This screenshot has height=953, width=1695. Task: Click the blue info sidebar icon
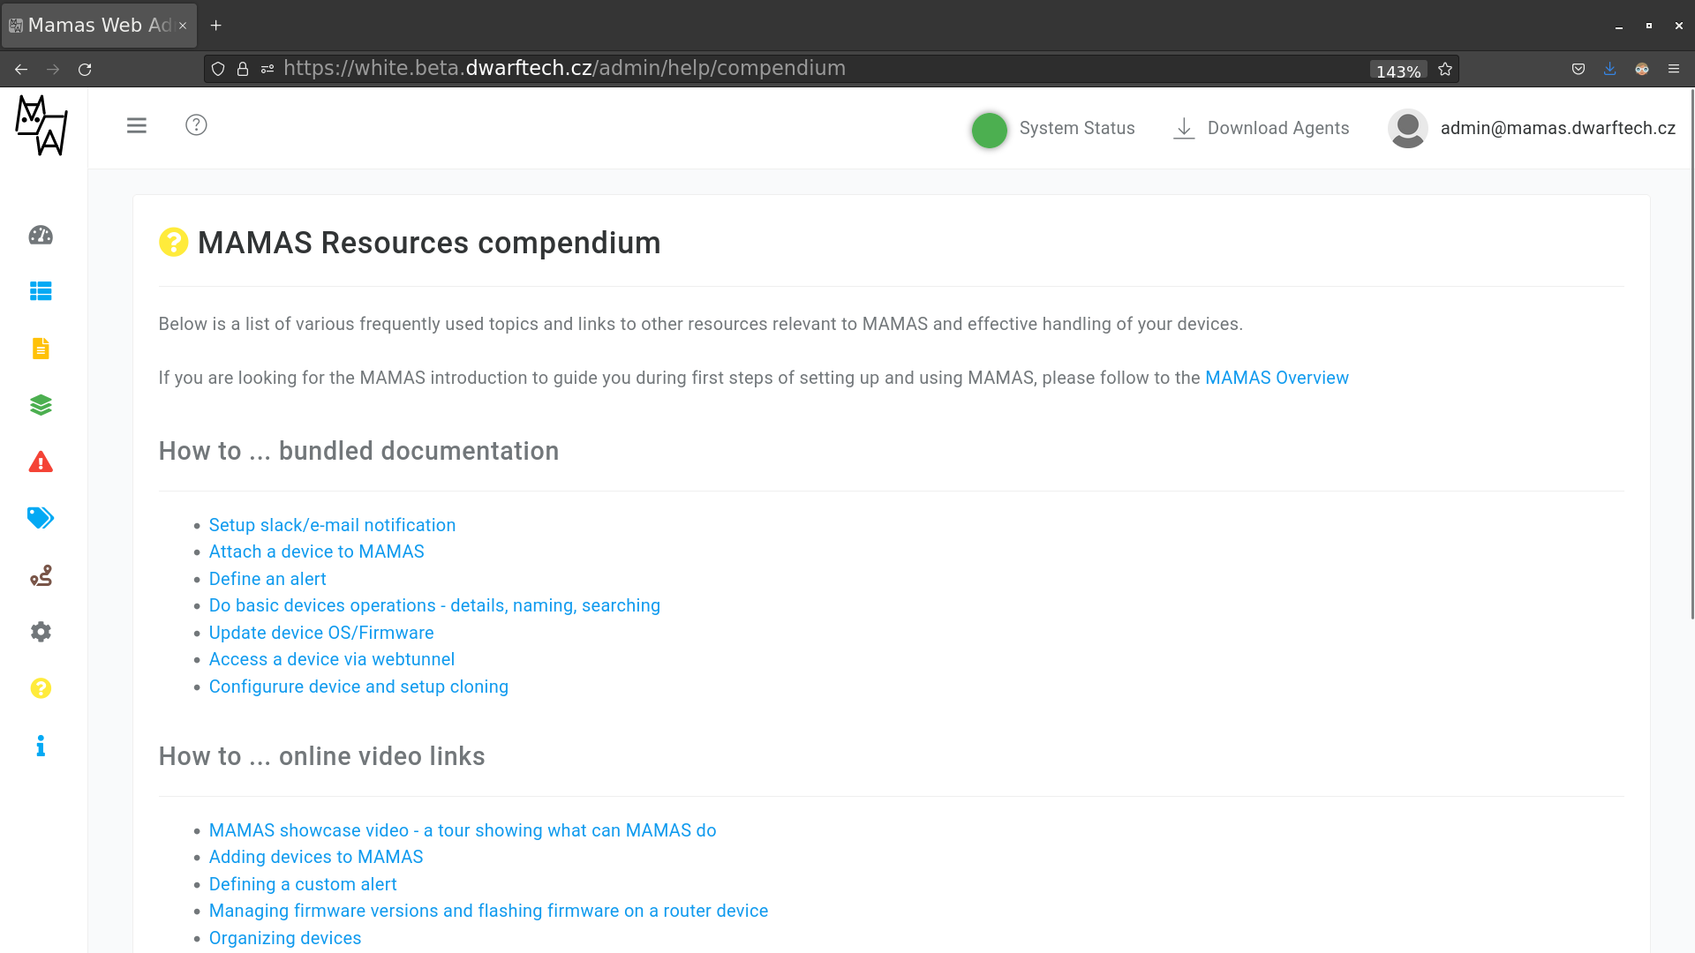(x=41, y=747)
